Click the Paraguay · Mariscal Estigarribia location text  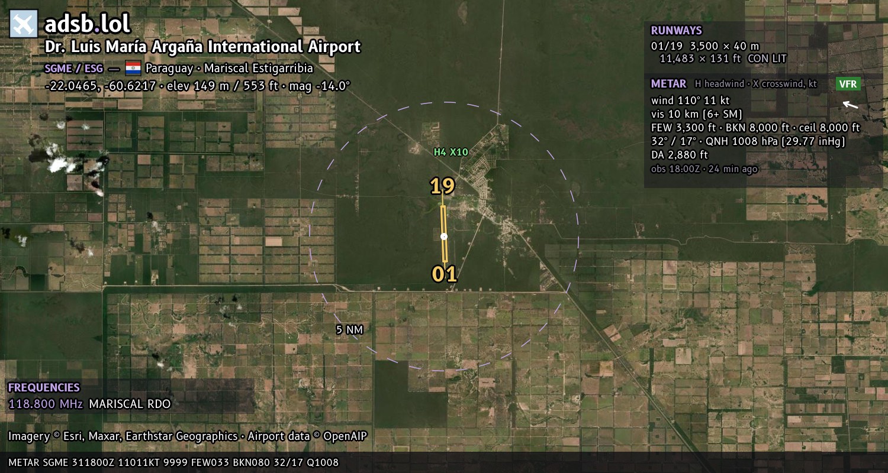coord(229,68)
